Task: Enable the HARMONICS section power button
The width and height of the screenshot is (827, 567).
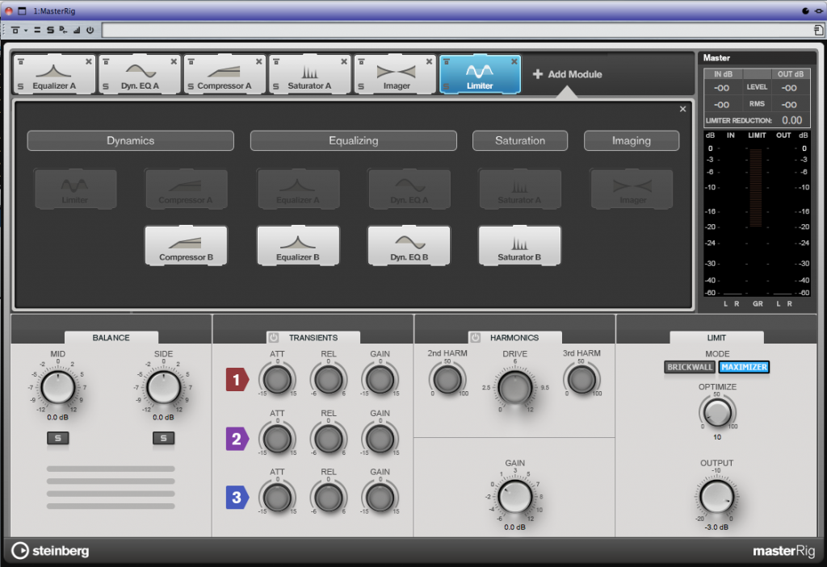Action: tap(475, 338)
